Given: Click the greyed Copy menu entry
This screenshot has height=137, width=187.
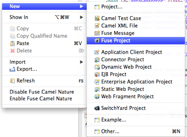Looking at the screenshot, I should (44, 29).
